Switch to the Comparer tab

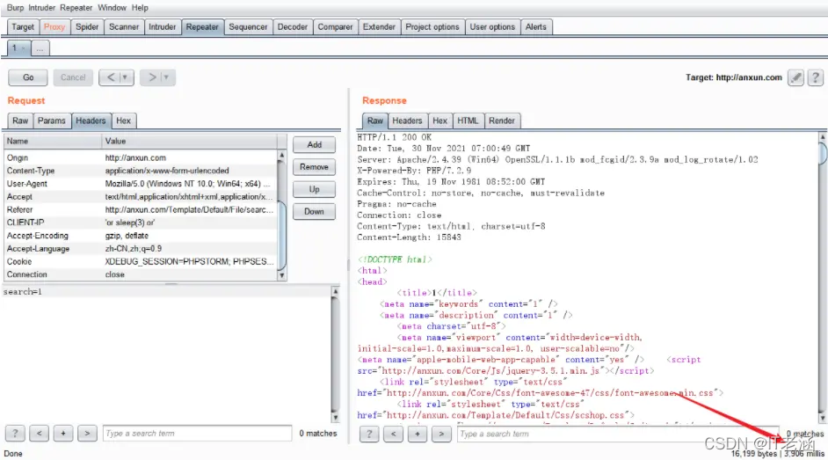pos(335,27)
